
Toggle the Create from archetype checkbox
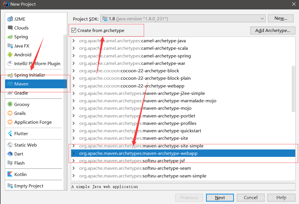pos(74,30)
